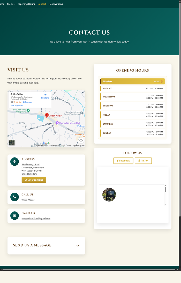
Task: Open map Terms link
Action: coord(69,146)
